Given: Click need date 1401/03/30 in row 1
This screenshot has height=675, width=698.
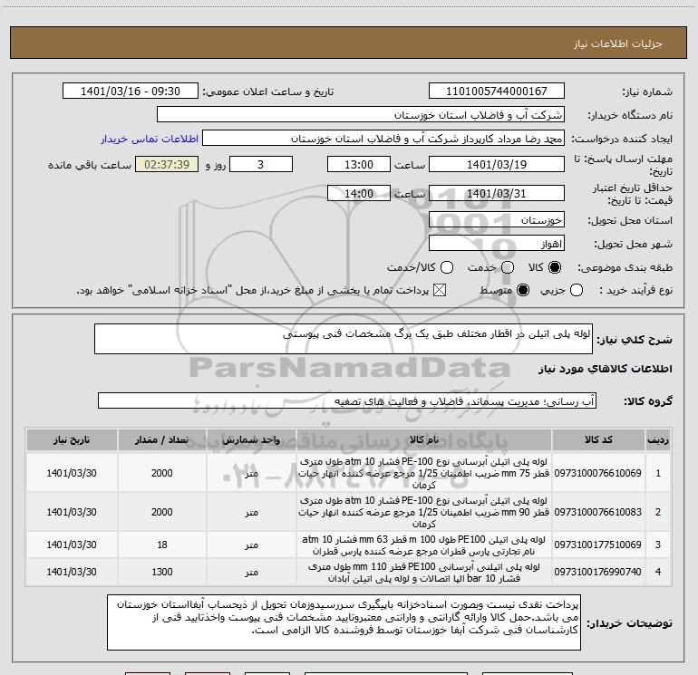Looking at the screenshot, I should point(72,473).
